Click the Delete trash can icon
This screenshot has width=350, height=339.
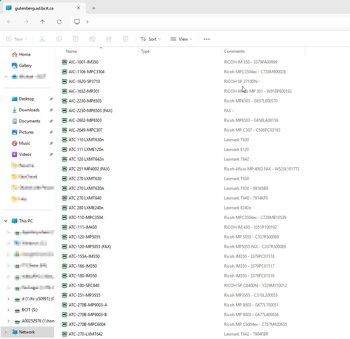pos(126,39)
